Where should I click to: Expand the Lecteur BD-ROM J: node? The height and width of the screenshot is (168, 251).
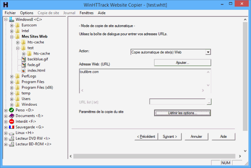point(6,144)
